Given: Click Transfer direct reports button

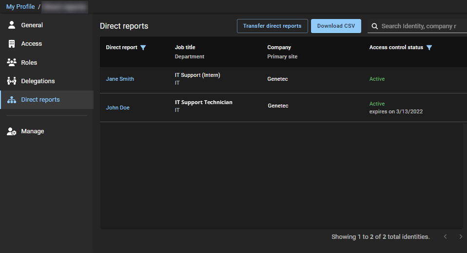Looking at the screenshot, I should [272, 26].
